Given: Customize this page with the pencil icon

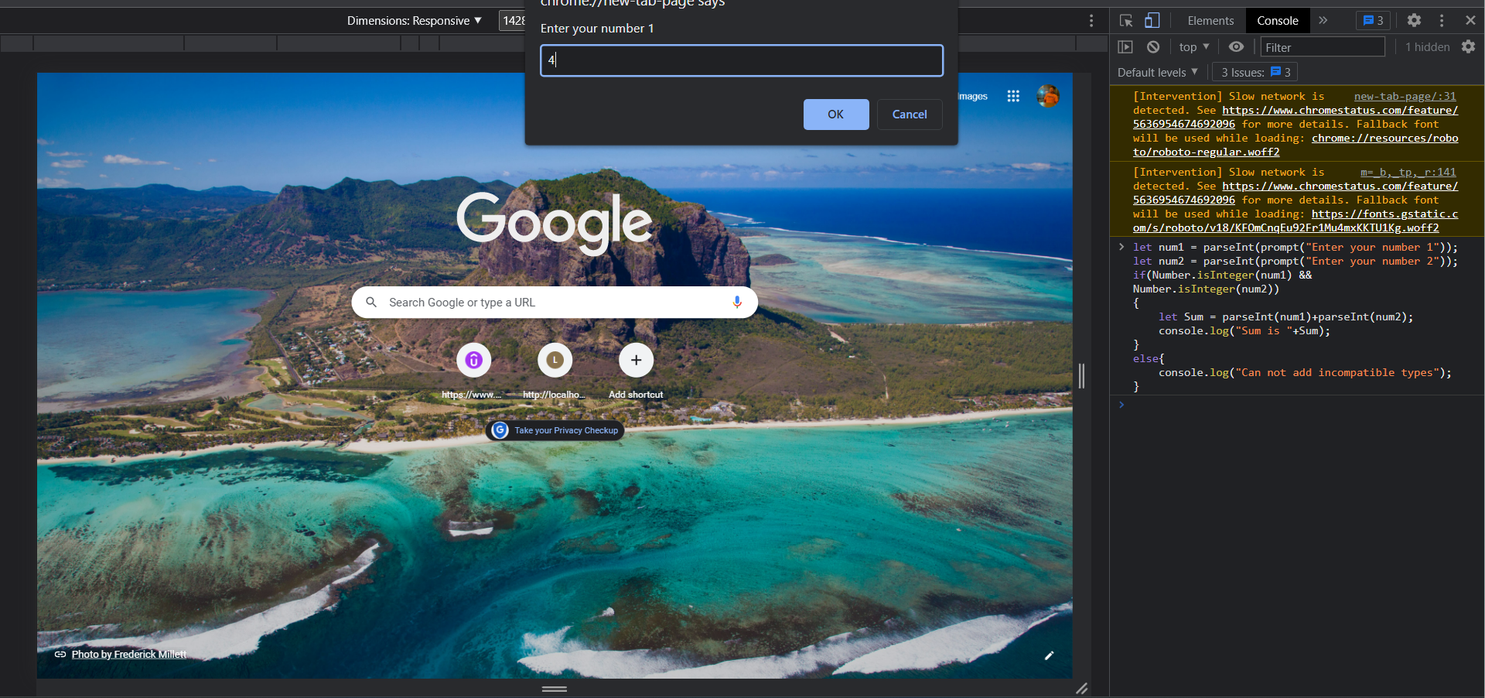Looking at the screenshot, I should click(1050, 655).
